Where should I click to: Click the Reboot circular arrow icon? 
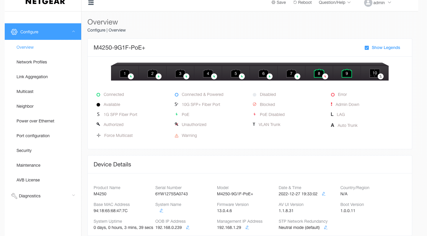(295, 2)
